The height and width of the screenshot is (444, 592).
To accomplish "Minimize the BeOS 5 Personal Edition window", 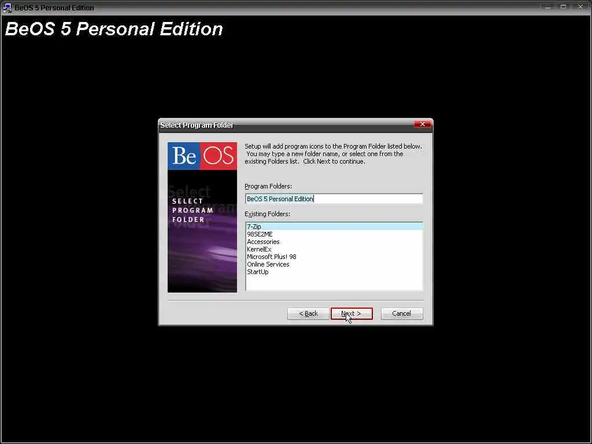I will 547,7.
